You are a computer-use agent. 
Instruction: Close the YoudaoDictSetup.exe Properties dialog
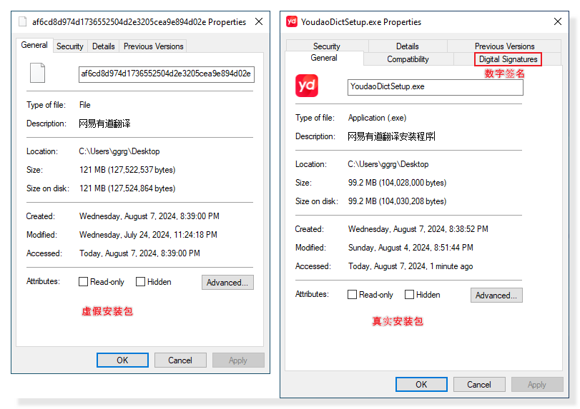[557, 22]
